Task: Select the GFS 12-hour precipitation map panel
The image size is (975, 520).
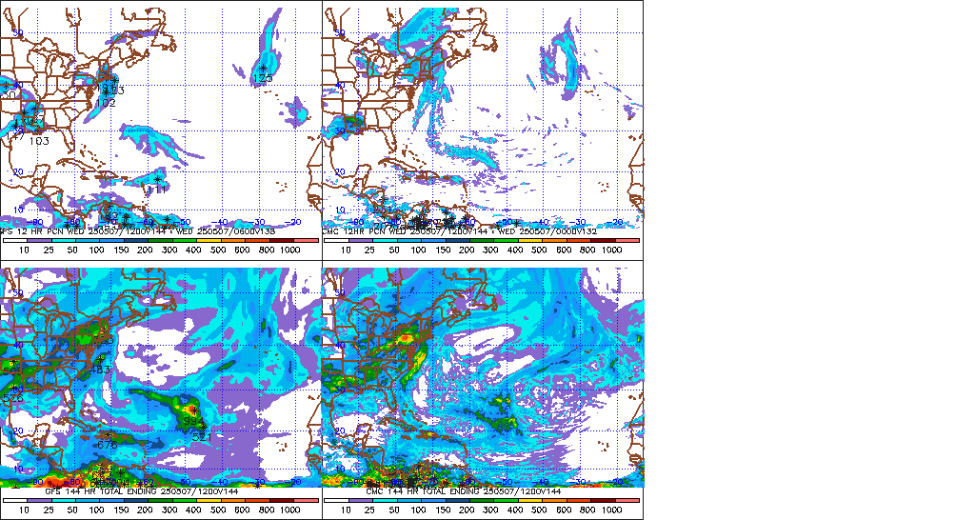Action: [160, 117]
